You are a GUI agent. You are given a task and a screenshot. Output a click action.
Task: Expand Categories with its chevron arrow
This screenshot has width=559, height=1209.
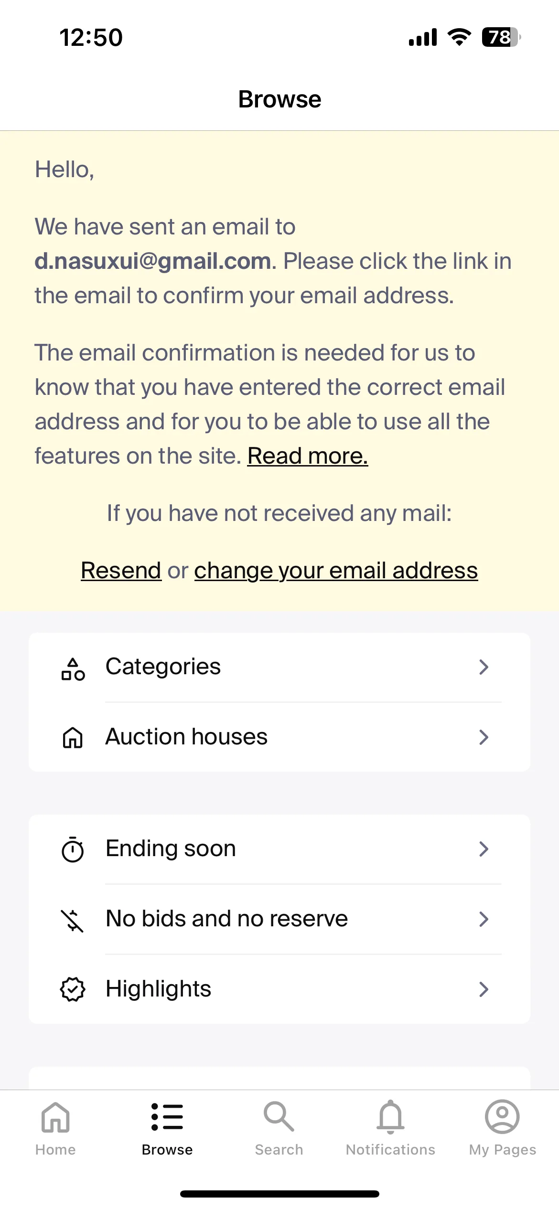pos(484,667)
